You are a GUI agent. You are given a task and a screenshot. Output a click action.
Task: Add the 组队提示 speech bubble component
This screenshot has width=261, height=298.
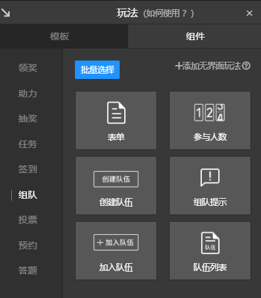tap(210, 186)
